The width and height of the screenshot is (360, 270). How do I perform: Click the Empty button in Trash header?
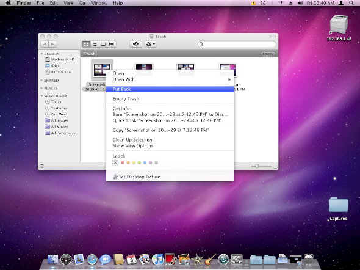[x=268, y=54]
